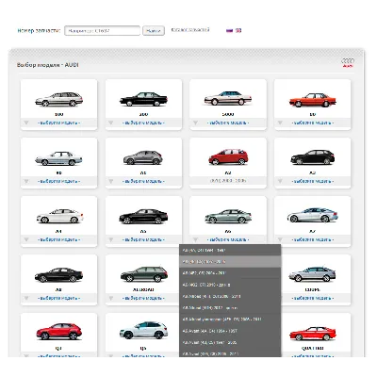Click silver Audi 90 sedan image

[58, 158]
